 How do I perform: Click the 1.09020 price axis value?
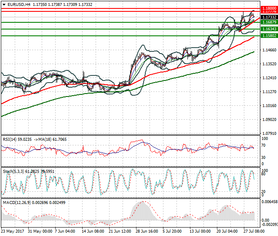pos(269,119)
